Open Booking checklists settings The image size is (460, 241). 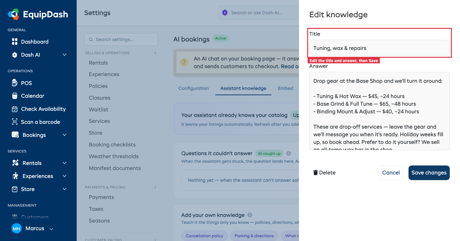(112, 145)
